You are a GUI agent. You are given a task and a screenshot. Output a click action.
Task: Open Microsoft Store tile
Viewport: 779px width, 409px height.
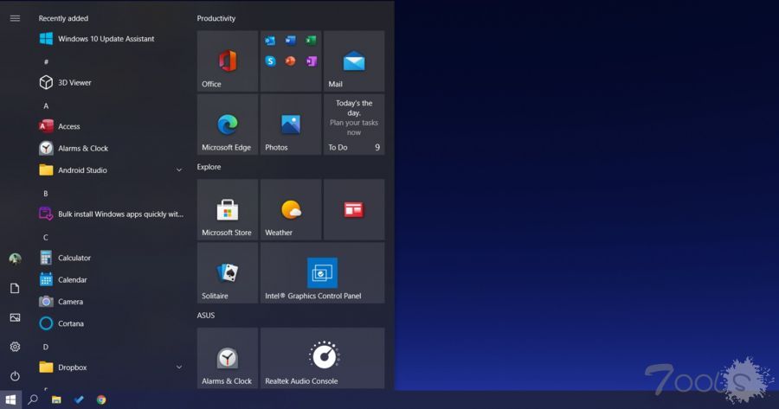coord(228,210)
